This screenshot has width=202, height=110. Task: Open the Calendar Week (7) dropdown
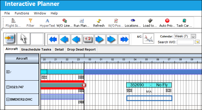coord(193,36)
